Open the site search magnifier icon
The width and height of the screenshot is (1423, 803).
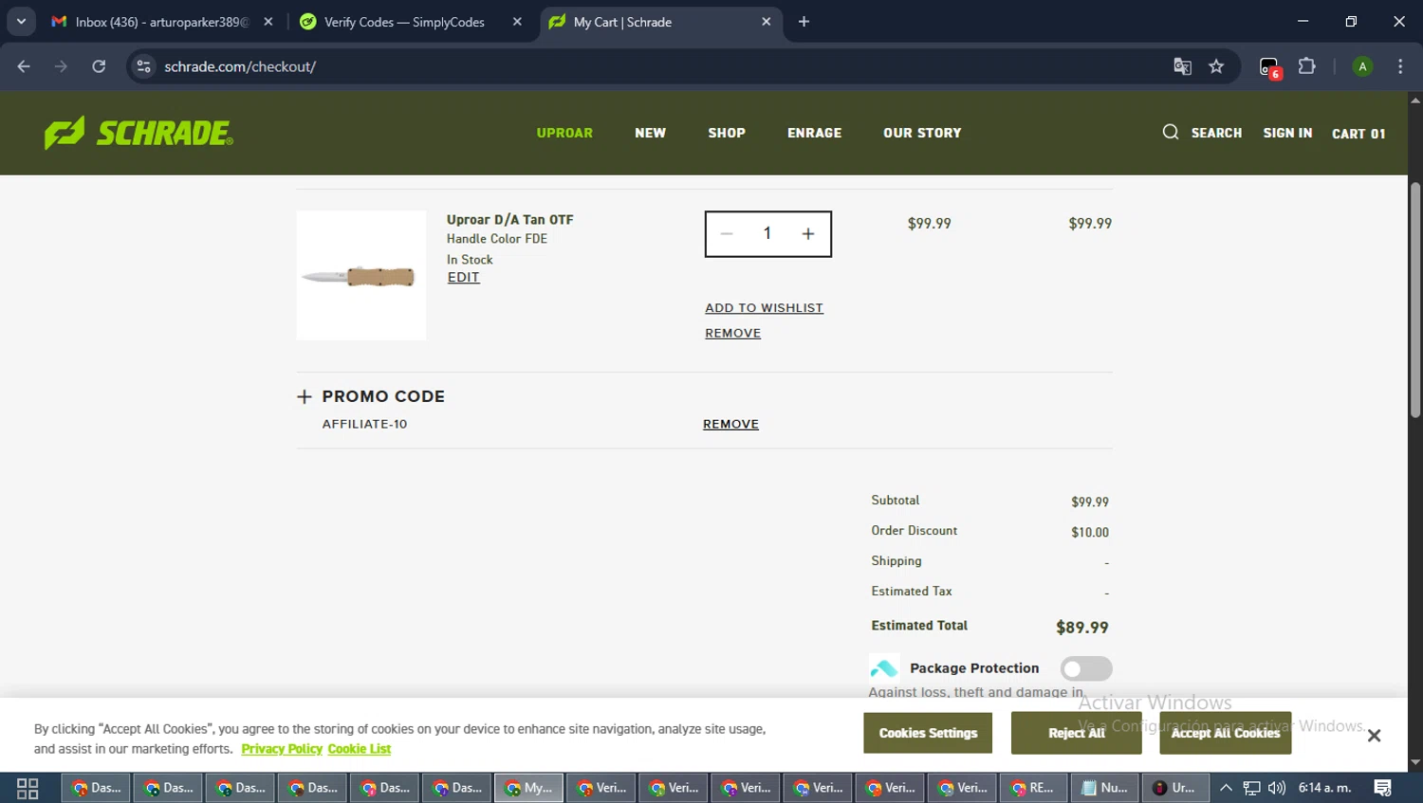click(1171, 132)
